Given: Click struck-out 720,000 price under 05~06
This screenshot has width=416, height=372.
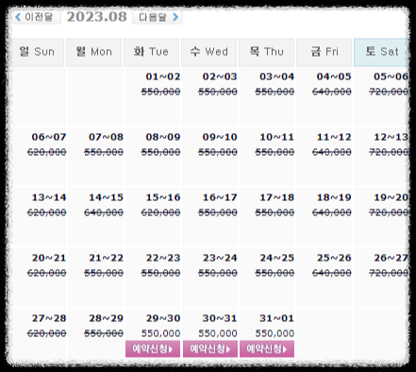Looking at the screenshot, I should (389, 92).
